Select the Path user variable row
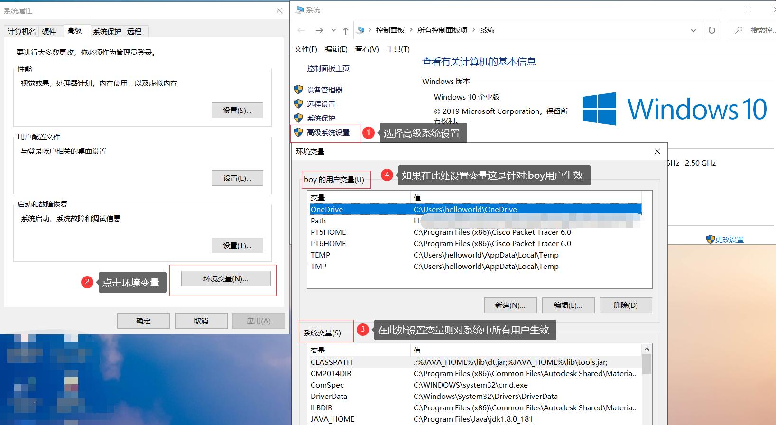 pyautogui.click(x=475, y=221)
